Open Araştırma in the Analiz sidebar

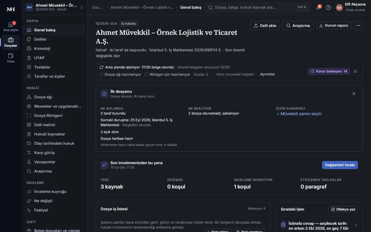pos(54,171)
